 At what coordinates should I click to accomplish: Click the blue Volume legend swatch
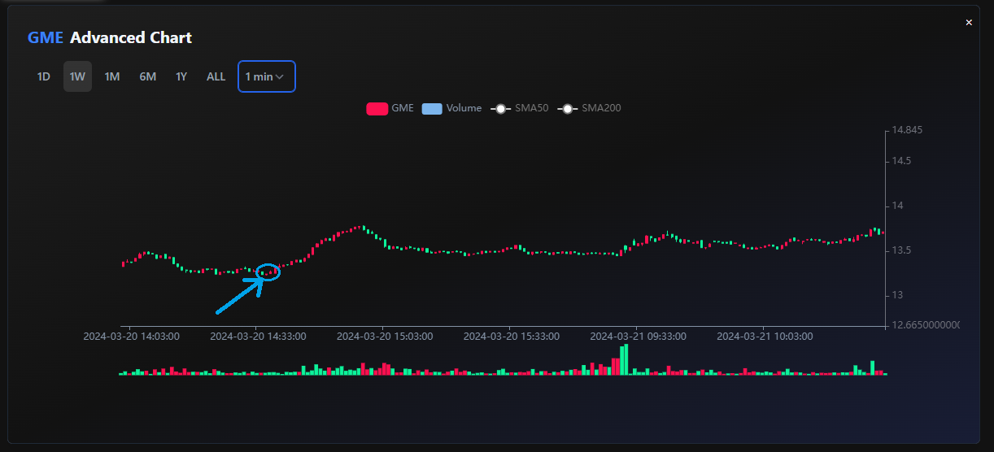(432, 108)
